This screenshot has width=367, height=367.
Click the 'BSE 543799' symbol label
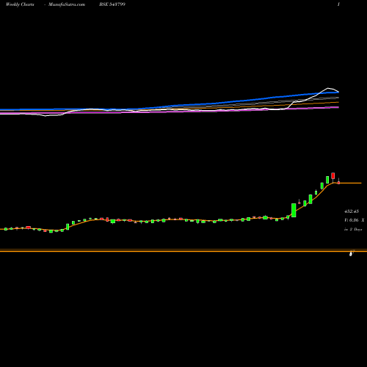pyautogui.click(x=112, y=4)
